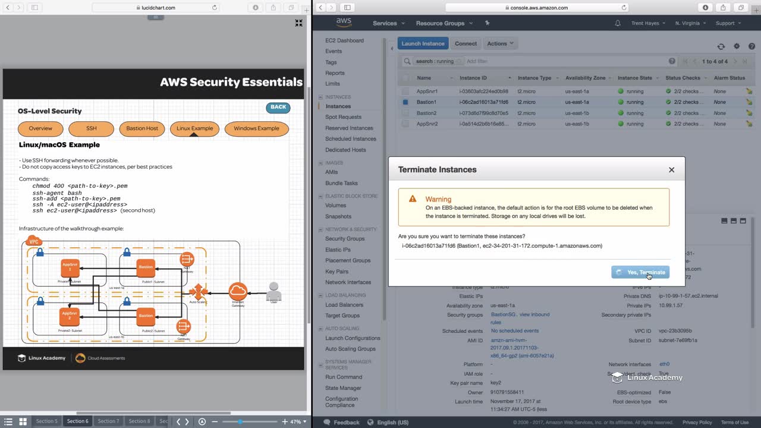Open the Actions dropdown

[500, 43]
